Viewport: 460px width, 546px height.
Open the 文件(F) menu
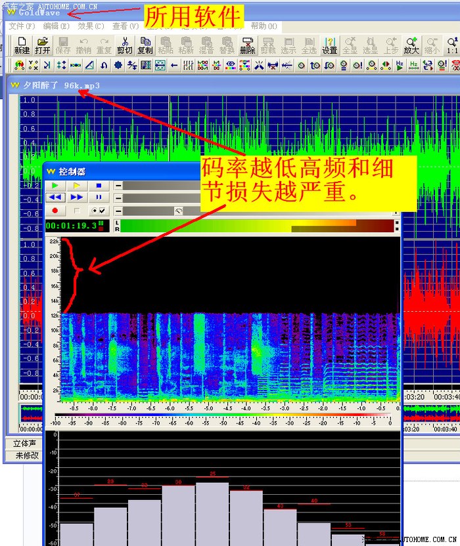(22, 26)
